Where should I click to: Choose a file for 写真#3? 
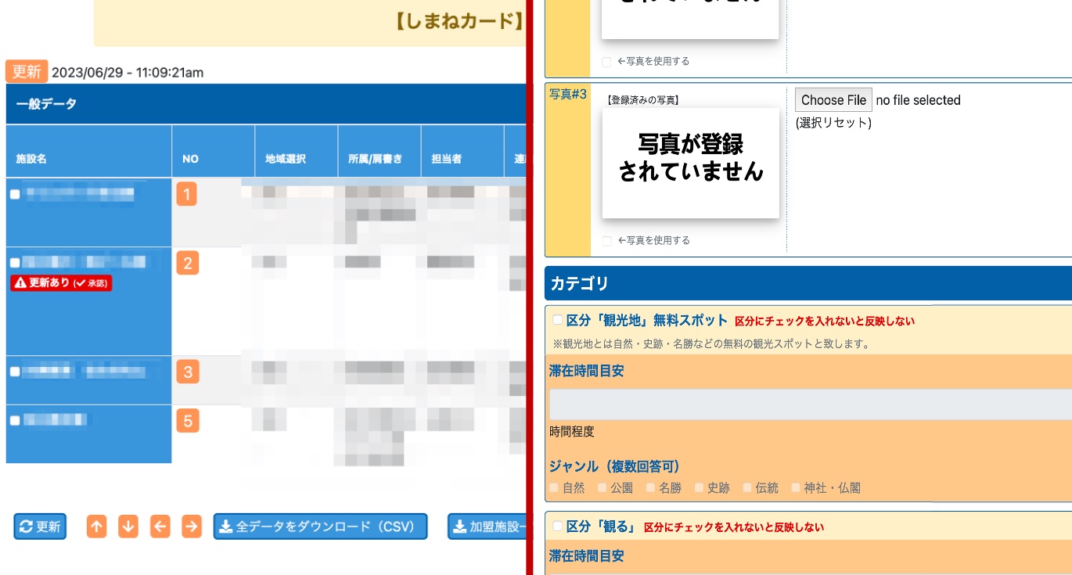point(833,100)
